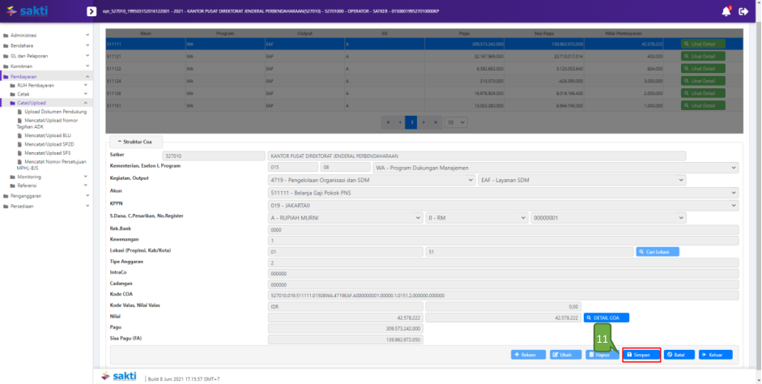This screenshot has width=762, height=384.
Task: Open the Akun dropdown showing Belanja Gaji Pokok
Action: (x=503, y=192)
